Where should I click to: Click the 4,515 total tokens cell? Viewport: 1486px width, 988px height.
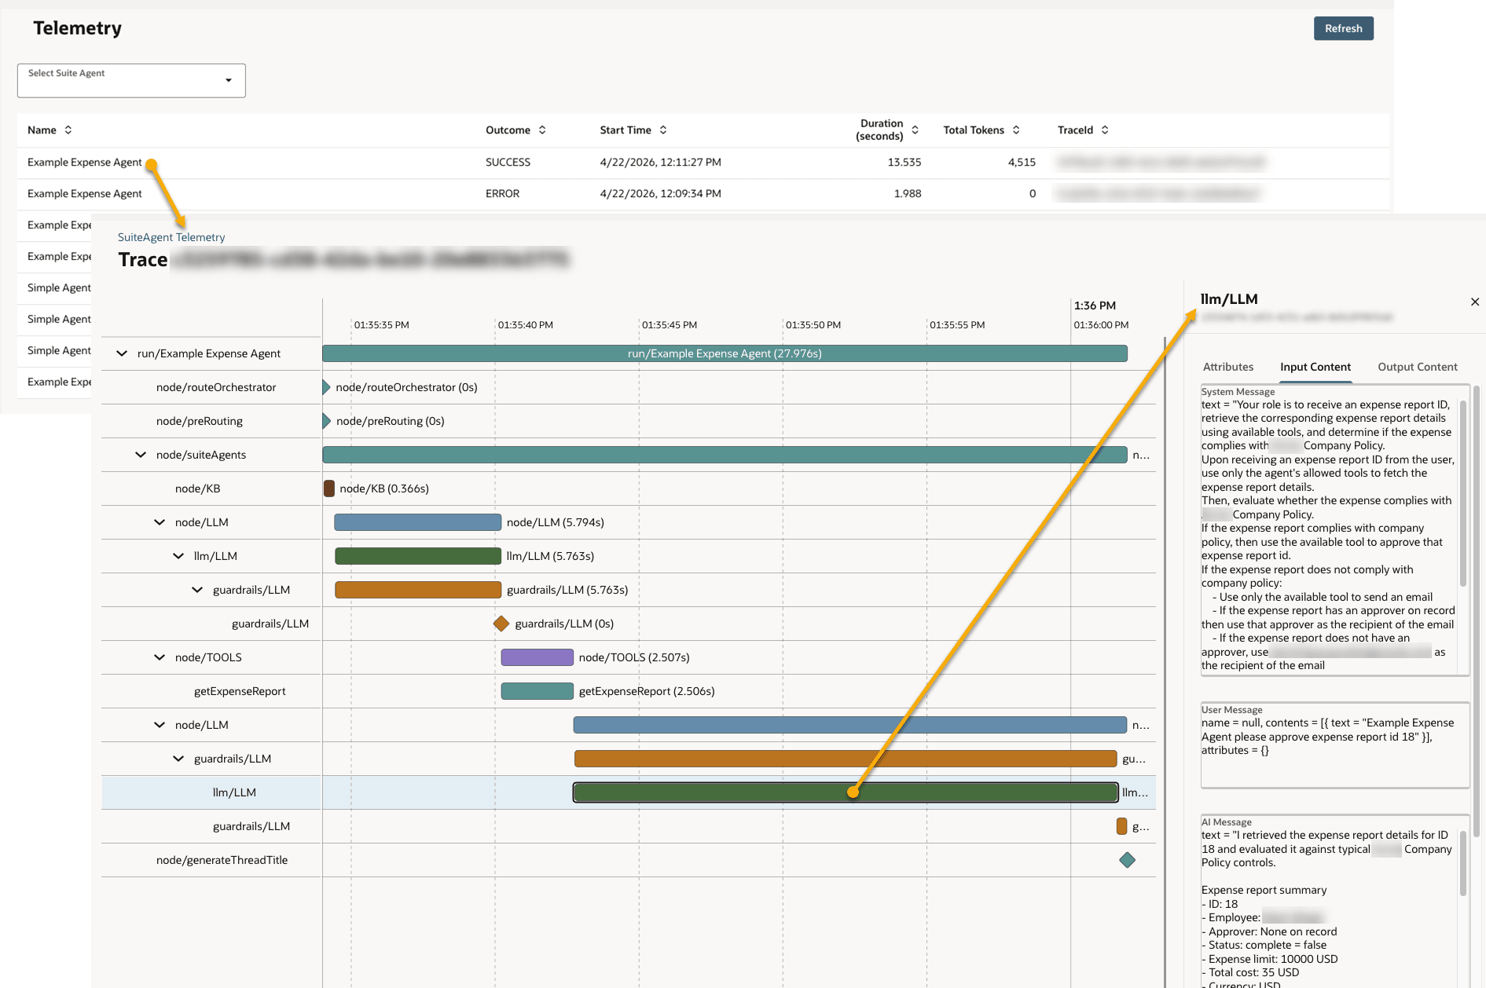pyautogui.click(x=1022, y=163)
